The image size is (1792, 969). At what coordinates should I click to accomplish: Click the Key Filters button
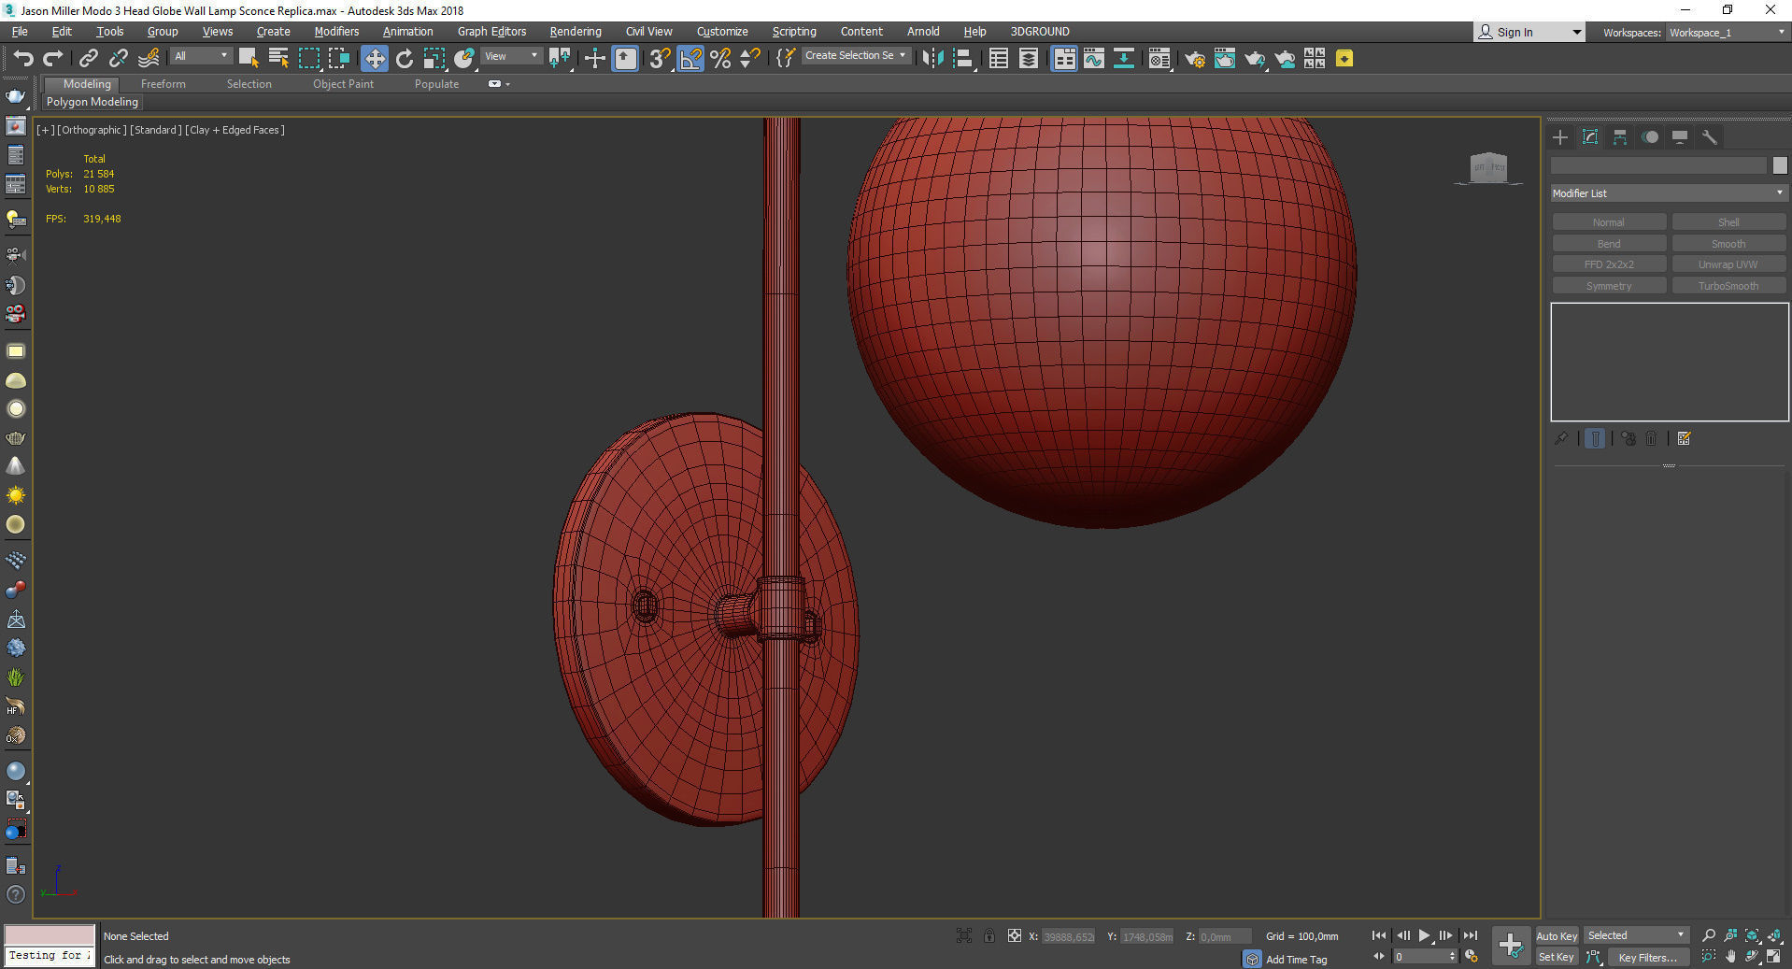pyautogui.click(x=1647, y=958)
